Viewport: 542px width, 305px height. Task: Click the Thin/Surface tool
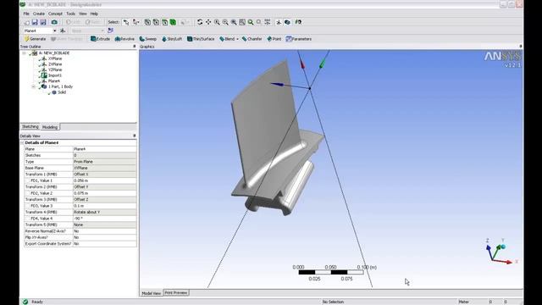pyautogui.click(x=201, y=39)
